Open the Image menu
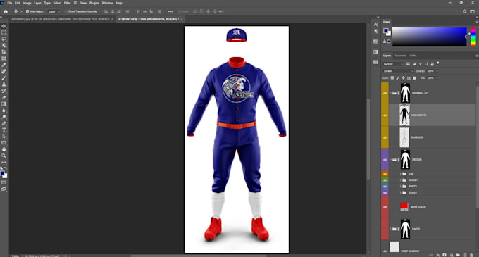Viewport: 479px width, 257px height. (27, 3)
